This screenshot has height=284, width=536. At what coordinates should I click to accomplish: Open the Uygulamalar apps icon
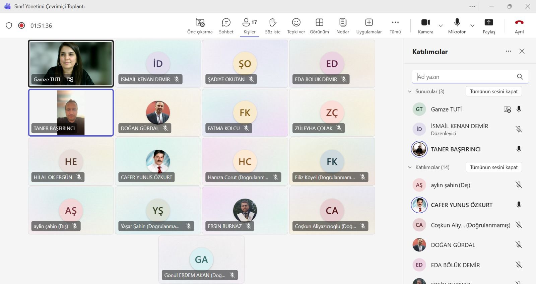pyautogui.click(x=369, y=23)
